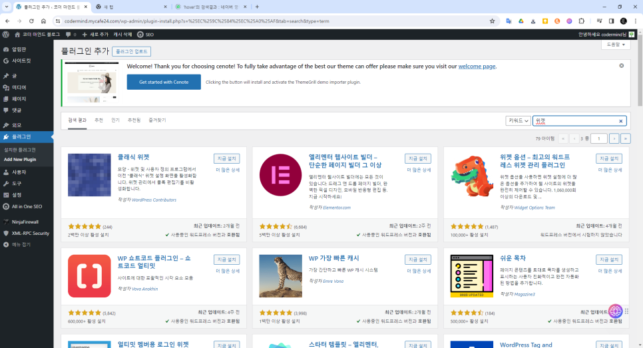Click Add New Plugin submenu item

coord(20,160)
